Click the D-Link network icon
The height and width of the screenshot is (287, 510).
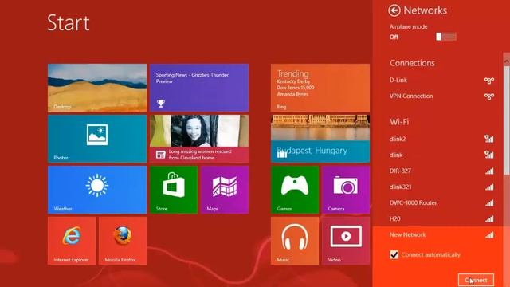(x=488, y=81)
